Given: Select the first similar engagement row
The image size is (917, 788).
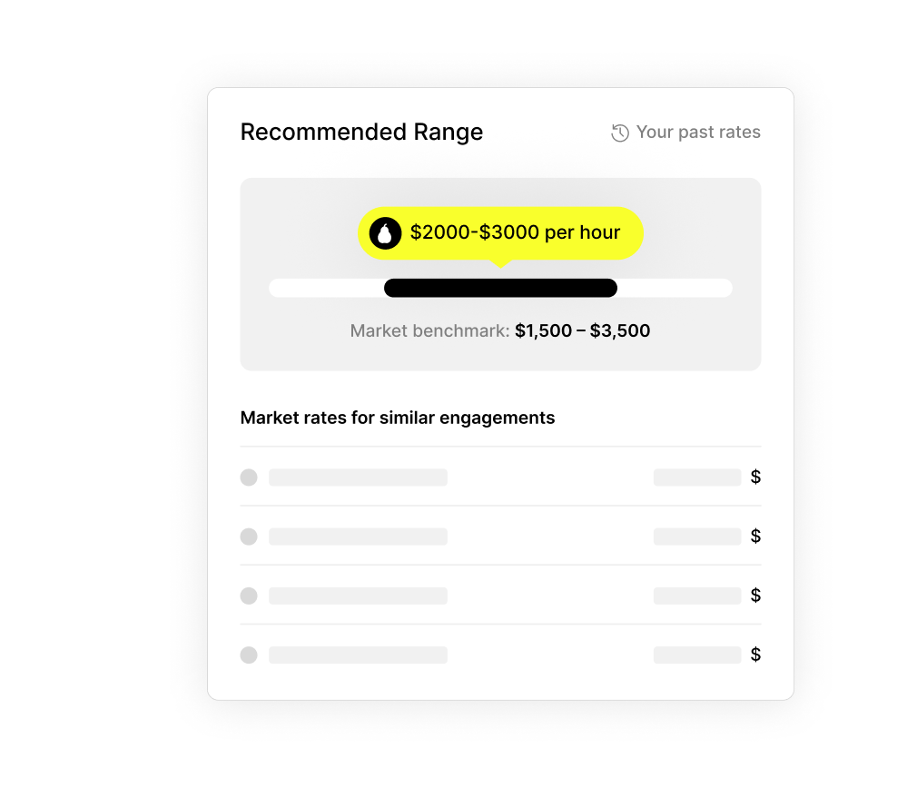Looking at the screenshot, I should click(x=500, y=477).
